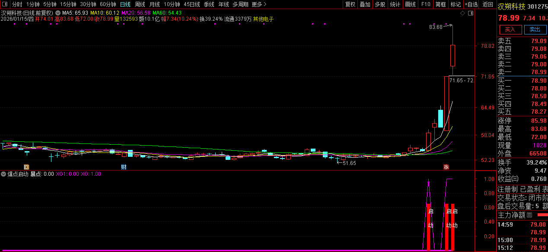Click the 汉朔科技 stock name in quote panel

512,6
